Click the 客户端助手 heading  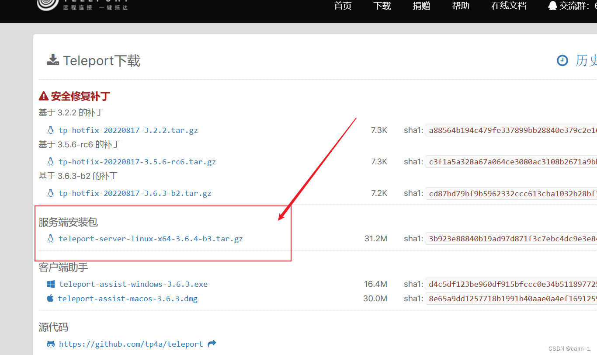63,267
